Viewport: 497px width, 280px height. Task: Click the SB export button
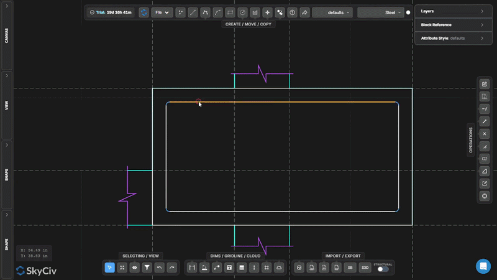pyautogui.click(x=350, y=268)
